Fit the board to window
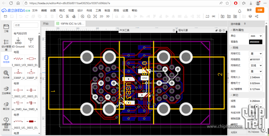 pos(95,16)
